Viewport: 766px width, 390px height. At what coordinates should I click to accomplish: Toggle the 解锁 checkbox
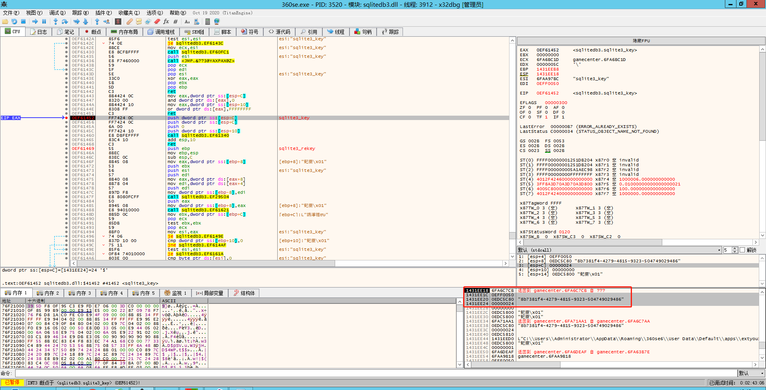pos(742,250)
